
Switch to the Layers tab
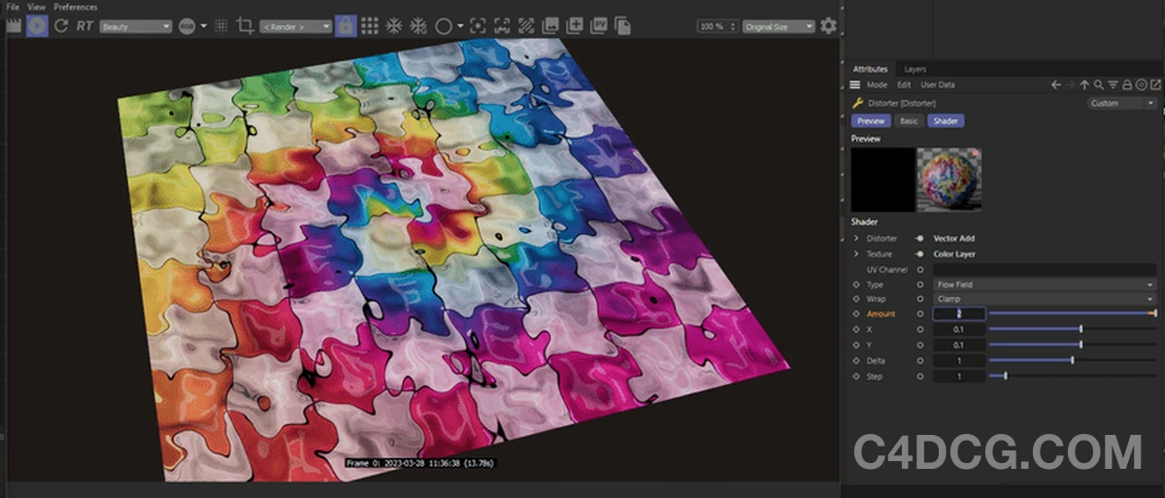pyautogui.click(x=915, y=70)
